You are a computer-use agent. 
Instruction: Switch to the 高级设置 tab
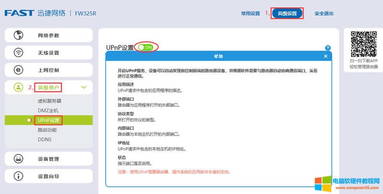tap(287, 13)
